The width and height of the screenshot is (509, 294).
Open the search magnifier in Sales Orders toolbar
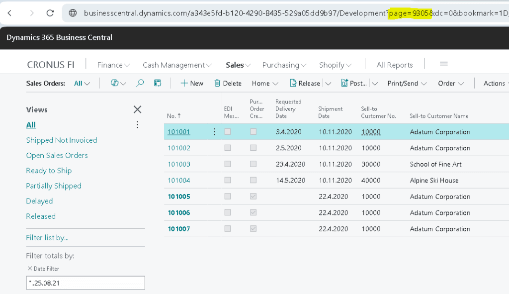(140, 83)
